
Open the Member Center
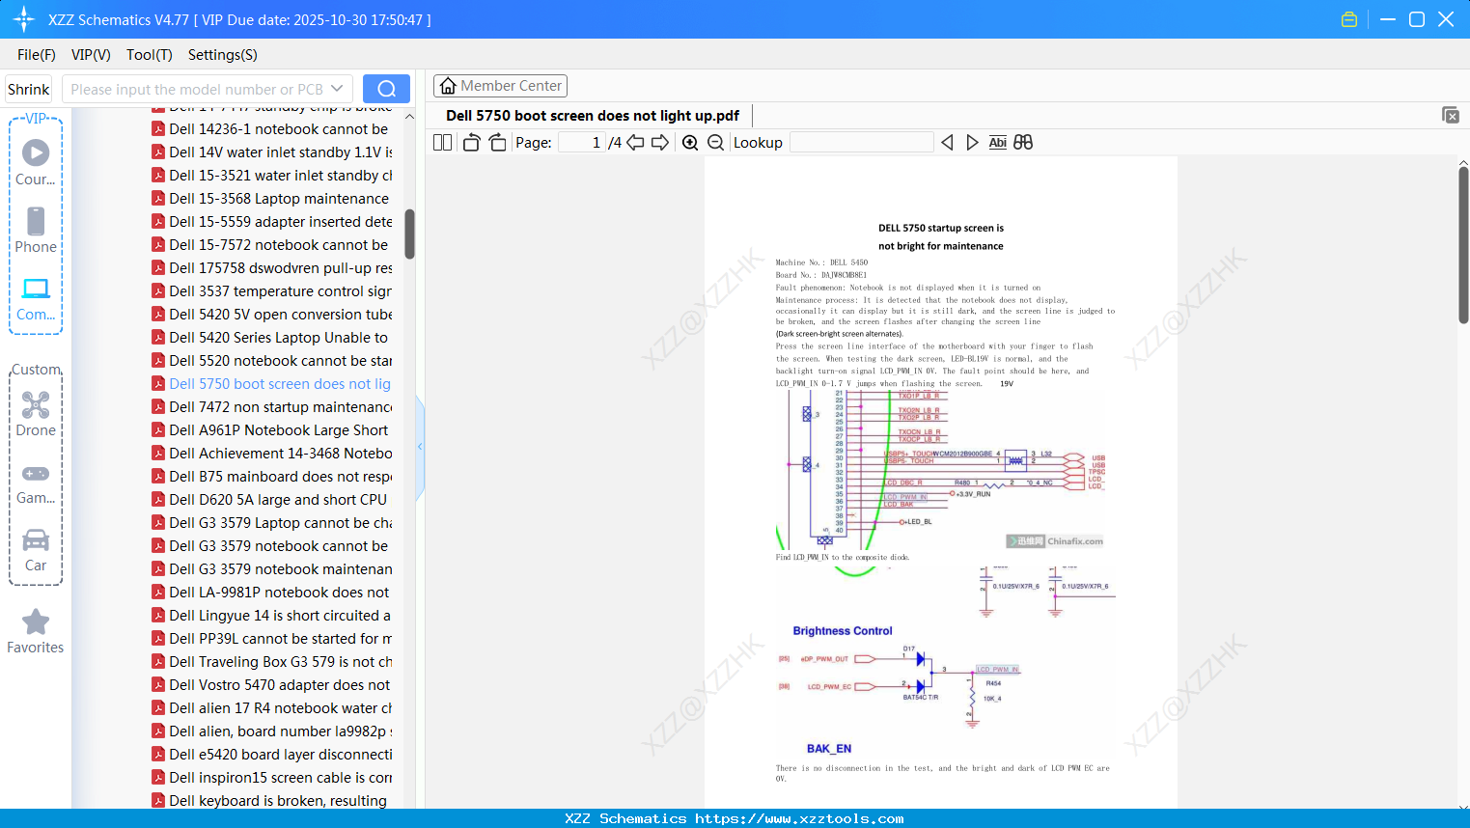[x=500, y=86]
